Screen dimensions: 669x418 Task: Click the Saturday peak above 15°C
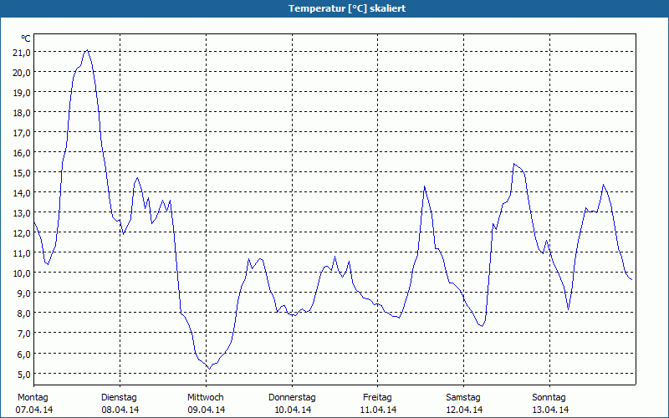[514, 164]
